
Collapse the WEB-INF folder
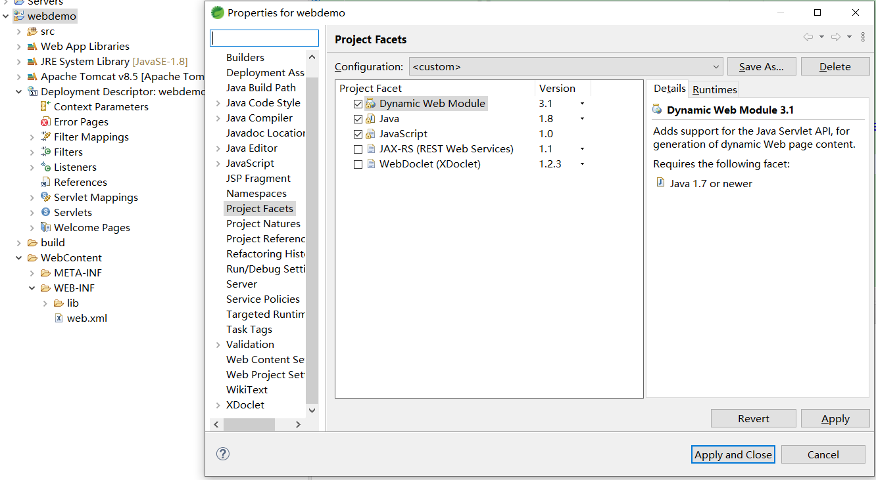tap(32, 288)
